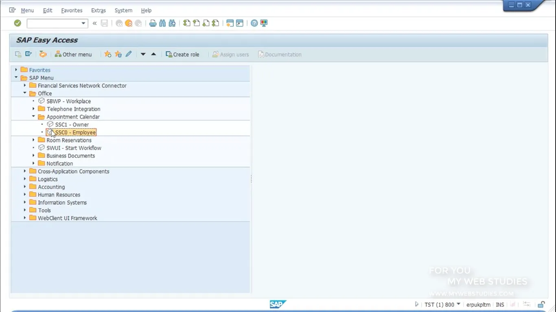Collapse the Appointment Calendar folder

tap(33, 117)
